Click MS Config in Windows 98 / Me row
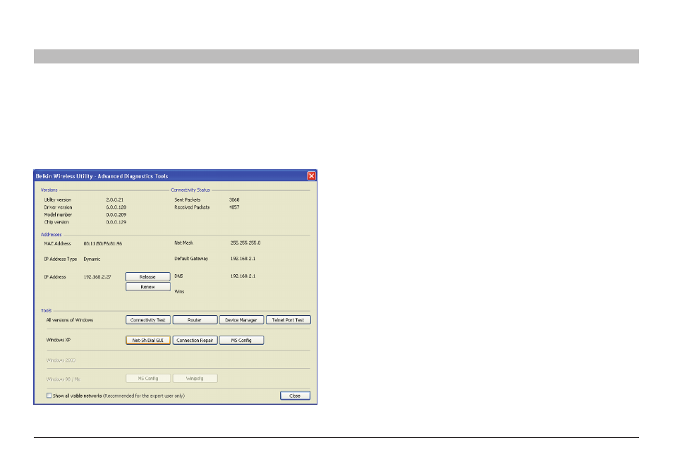Screen dimensions: 673x471 point(148,379)
